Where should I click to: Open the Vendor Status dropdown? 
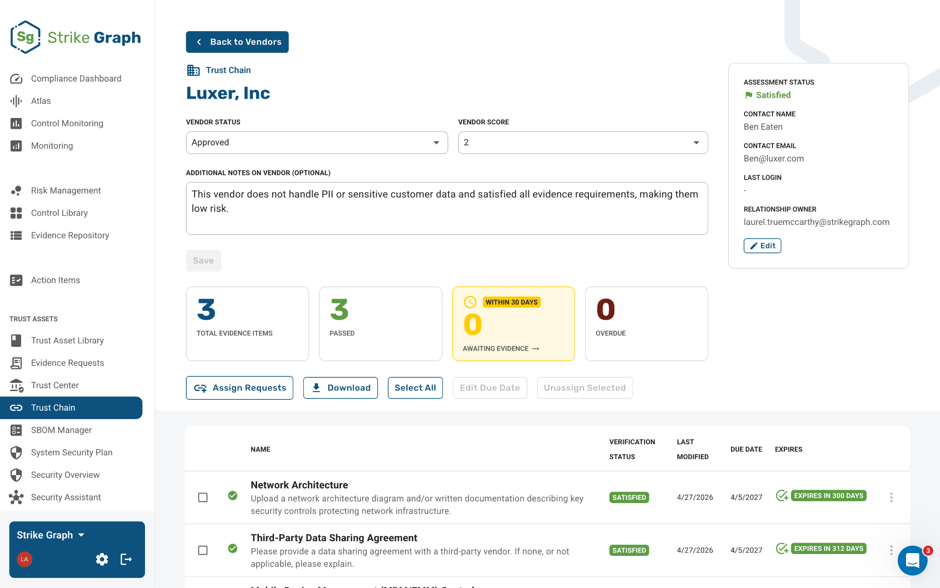click(x=317, y=143)
